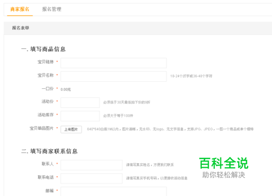Screen dimensions: 272x196
Task: Click the 一. 填写商品信息 heading
Action: pyautogui.click(x=43, y=49)
